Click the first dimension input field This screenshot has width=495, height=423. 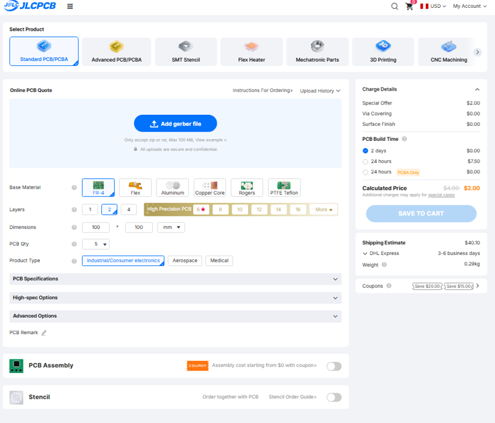click(96, 227)
